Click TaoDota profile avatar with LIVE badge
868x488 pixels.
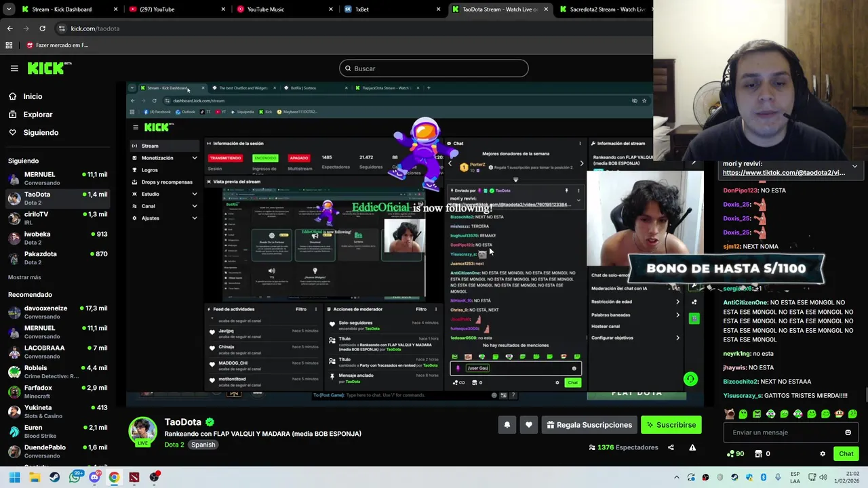pos(143,432)
